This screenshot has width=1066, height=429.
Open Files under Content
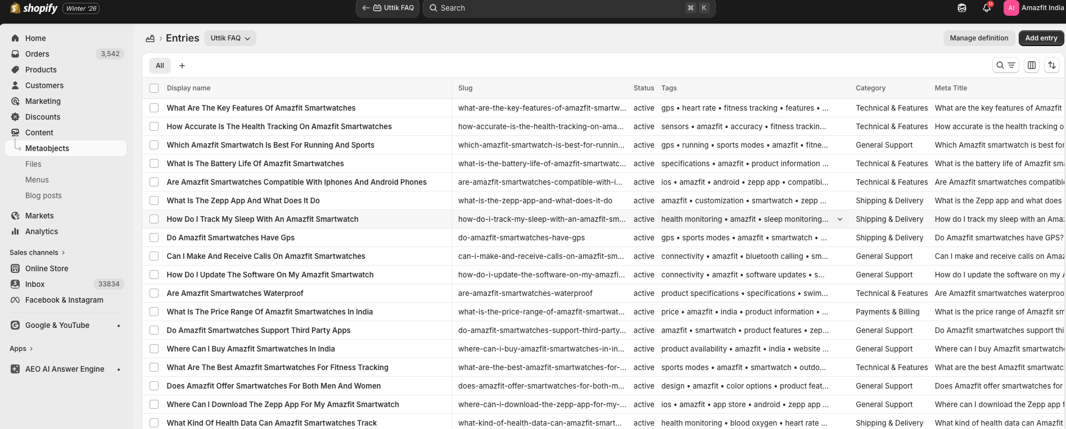[33, 164]
